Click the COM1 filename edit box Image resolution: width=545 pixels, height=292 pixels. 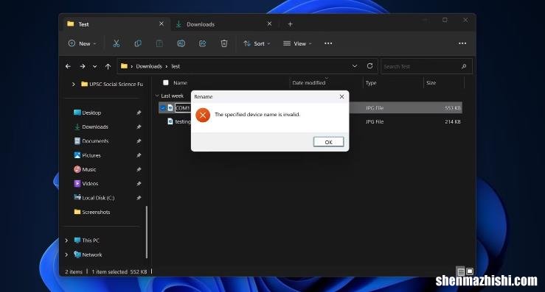182,108
